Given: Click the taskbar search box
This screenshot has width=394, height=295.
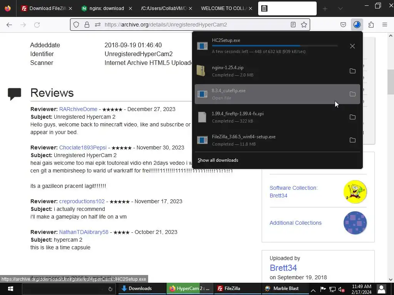Looking at the screenshot, I should click(x=68, y=289).
